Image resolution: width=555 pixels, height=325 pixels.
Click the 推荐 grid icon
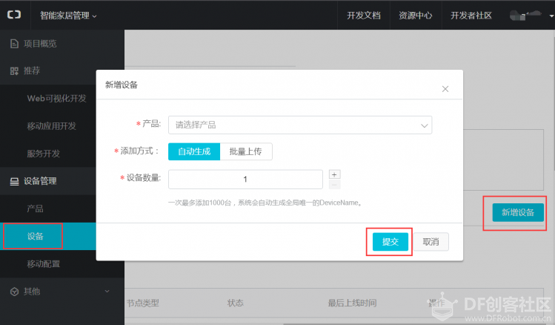(14, 71)
